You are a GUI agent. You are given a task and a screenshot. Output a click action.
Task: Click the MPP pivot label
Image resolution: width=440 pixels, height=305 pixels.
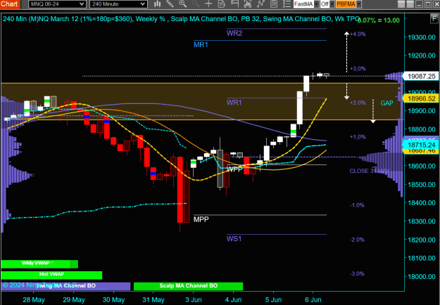pos(201,219)
